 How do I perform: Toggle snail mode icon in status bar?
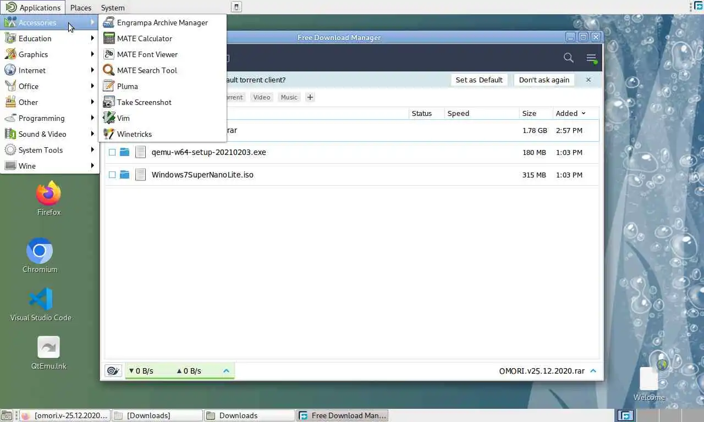pyautogui.click(x=113, y=371)
